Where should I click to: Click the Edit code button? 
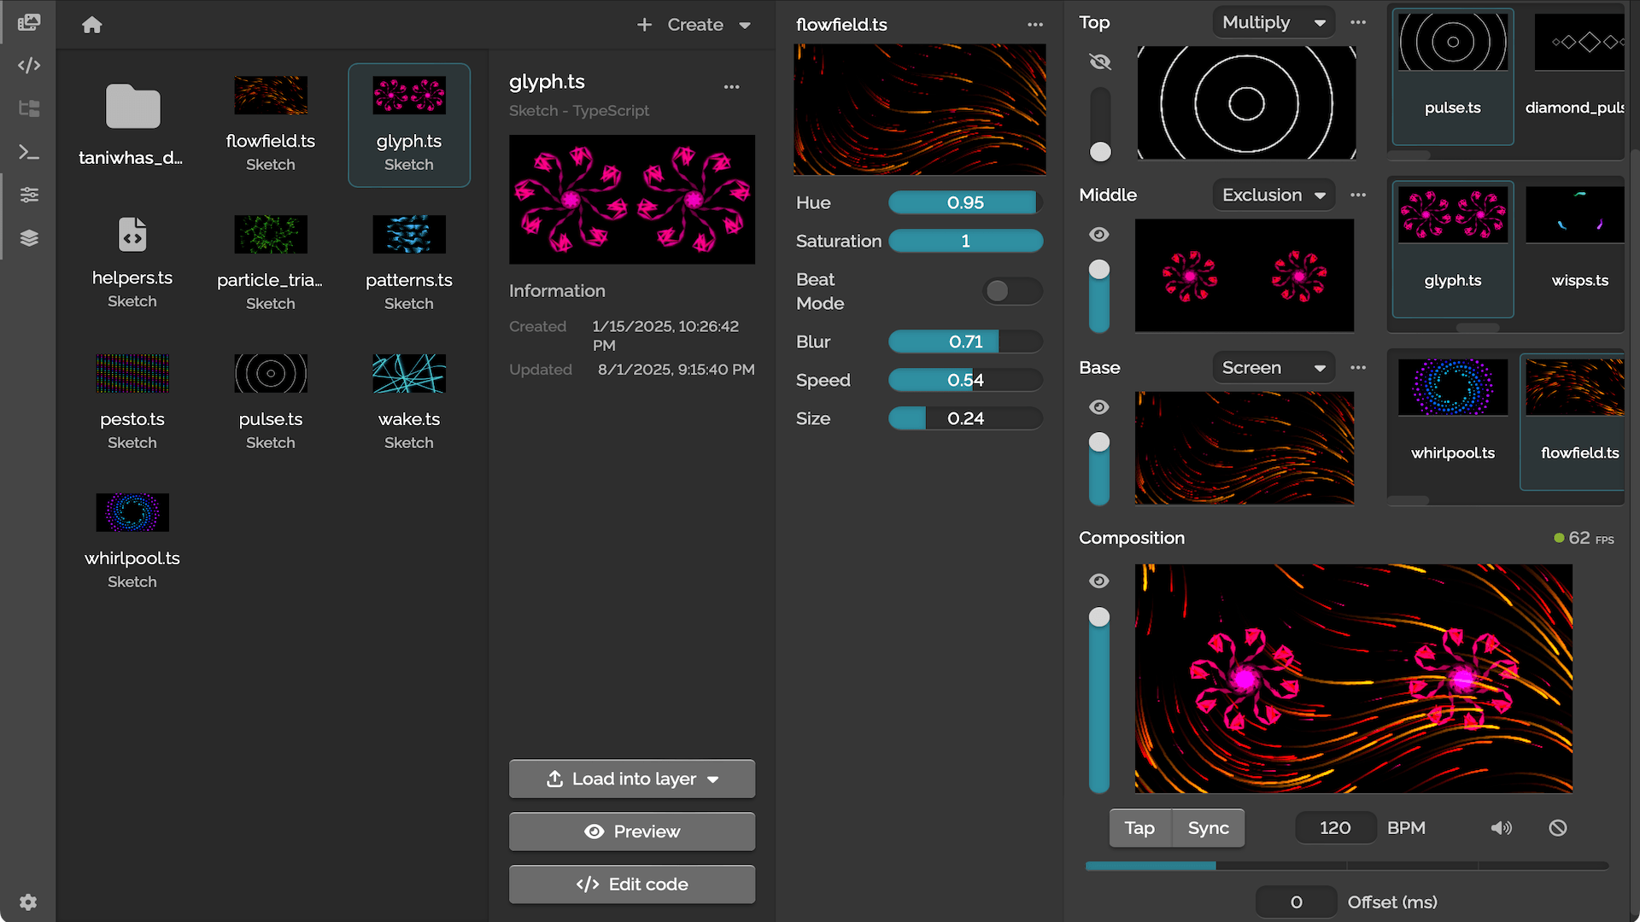[x=632, y=884]
